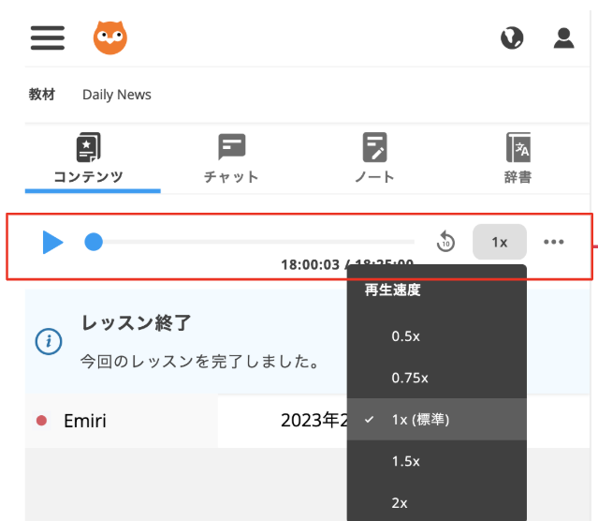Open the three-dot more options menu
Screen dimensions: 598x521
tap(554, 242)
